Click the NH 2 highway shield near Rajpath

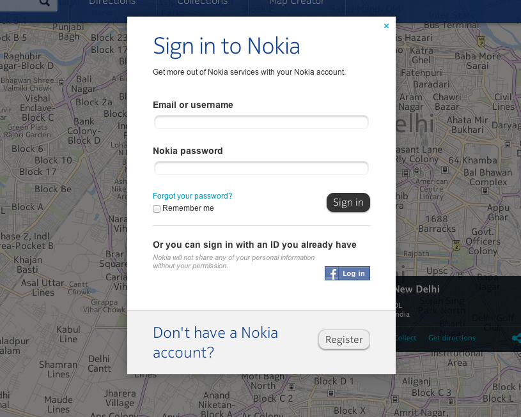[456, 245]
